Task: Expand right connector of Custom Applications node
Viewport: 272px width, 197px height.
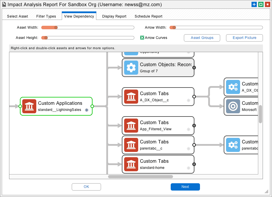Action: click(92, 106)
